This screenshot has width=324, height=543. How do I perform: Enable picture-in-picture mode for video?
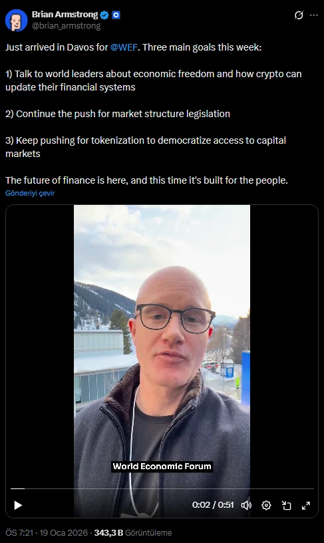tap(286, 505)
